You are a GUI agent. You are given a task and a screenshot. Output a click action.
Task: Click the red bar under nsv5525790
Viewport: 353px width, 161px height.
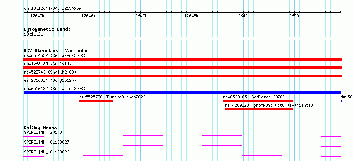coord(96,101)
